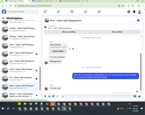Open Anise conversation header title

click(x=66, y=21)
